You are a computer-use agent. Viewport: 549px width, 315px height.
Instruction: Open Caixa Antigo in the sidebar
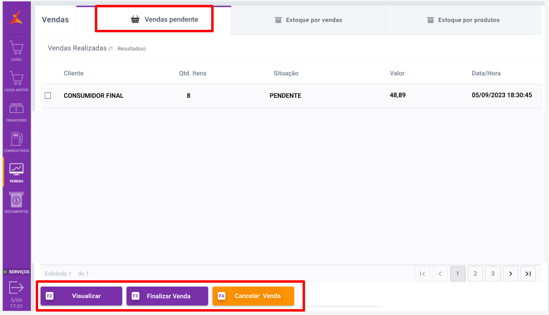(17, 79)
